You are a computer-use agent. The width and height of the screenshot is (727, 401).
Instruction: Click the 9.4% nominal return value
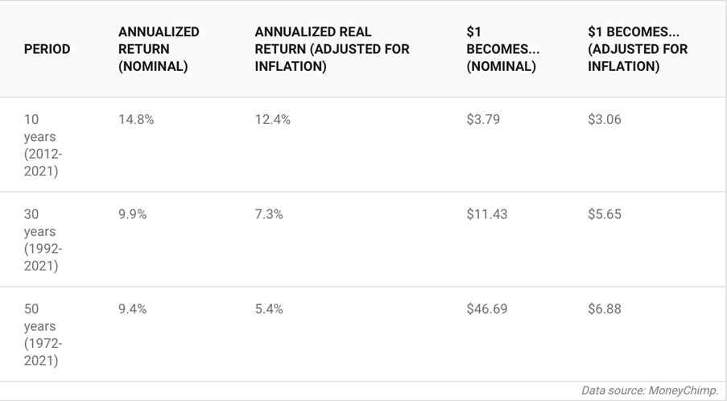tap(132, 309)
